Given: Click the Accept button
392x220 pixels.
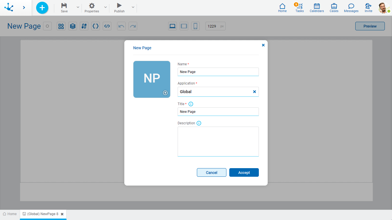Looking at the screenshot, I should pyautogui.click(x=244, y=172).
